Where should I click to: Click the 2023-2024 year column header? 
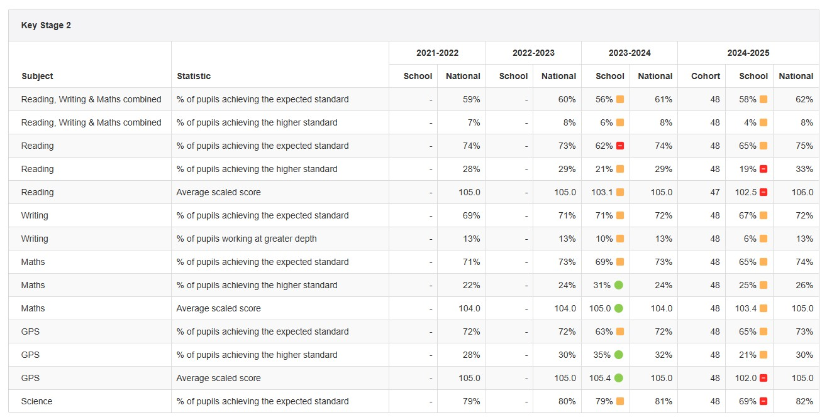point(629,53)
